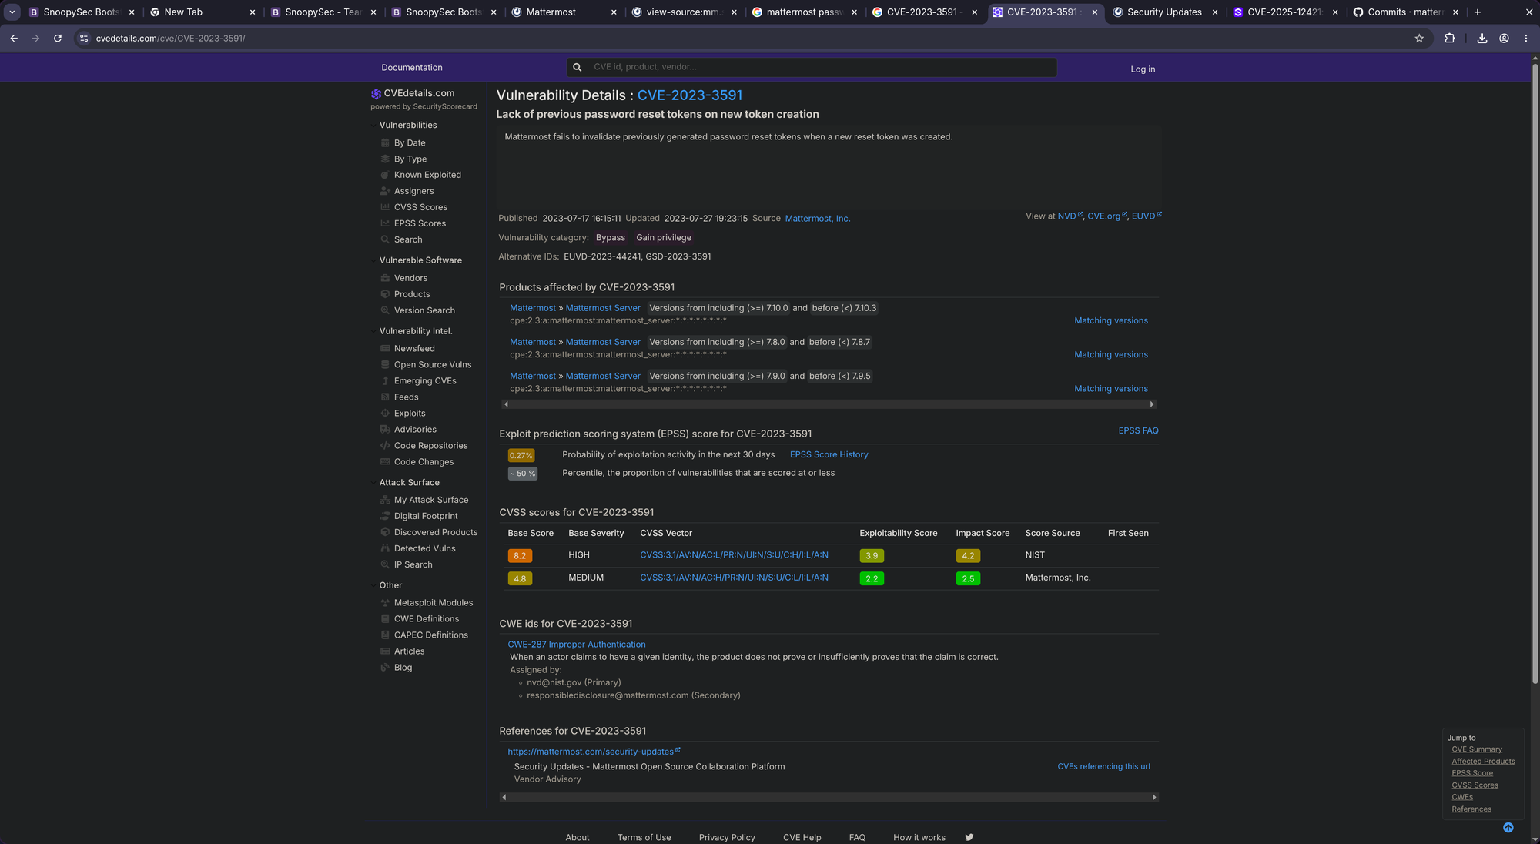This screenshot has width=1540, height=844.
Task: Collapse the Vulnerabilities sidebar section
Action: (373, 125)
